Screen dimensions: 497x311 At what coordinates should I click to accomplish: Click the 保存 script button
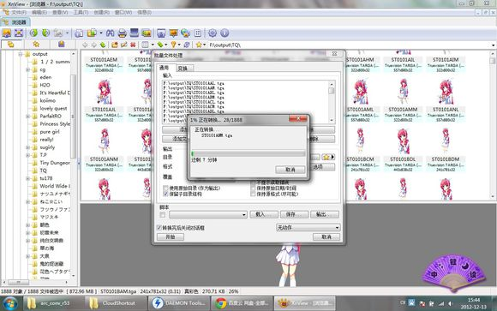294,215
